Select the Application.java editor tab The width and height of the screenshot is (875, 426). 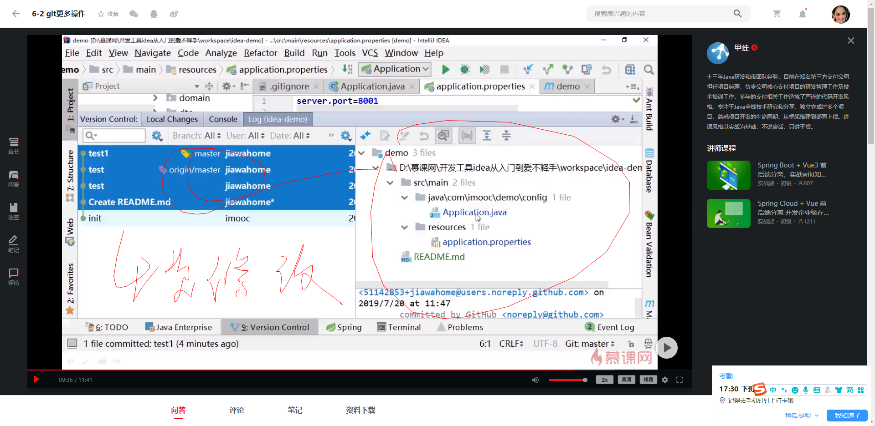[x=372, y=86]
